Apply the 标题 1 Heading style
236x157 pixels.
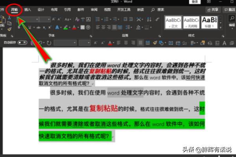tap(209, 22)
